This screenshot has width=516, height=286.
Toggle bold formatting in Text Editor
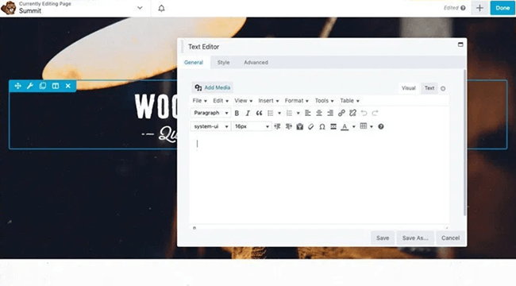coord(237,113)
